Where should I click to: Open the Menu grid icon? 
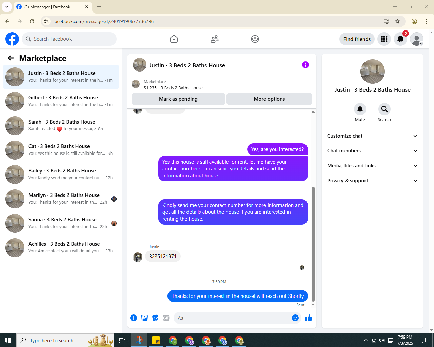pos(384,39)
